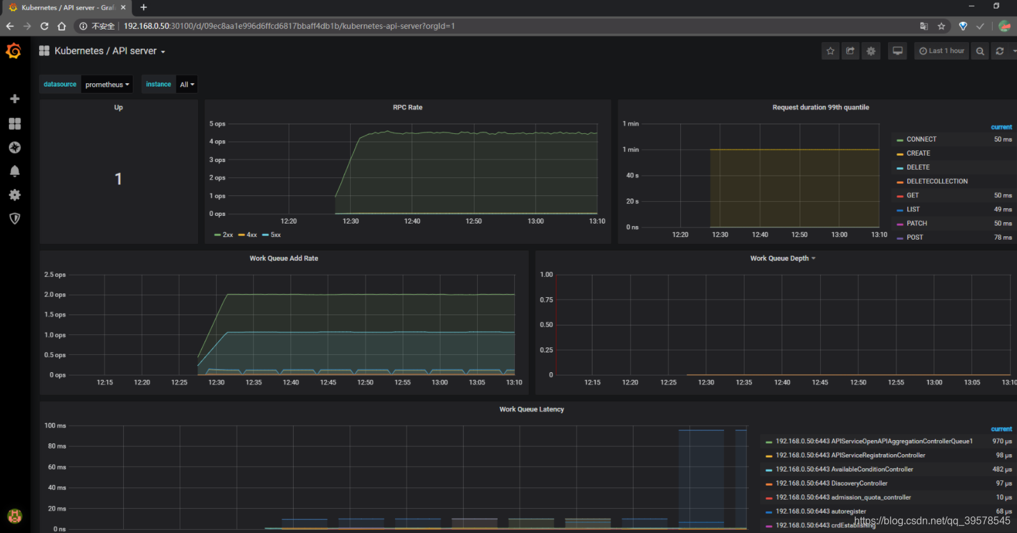The height and width of the screenshot is (533, 1017).
Task: Open the user avatar at sidebar bottom
Action: (15, 516)
